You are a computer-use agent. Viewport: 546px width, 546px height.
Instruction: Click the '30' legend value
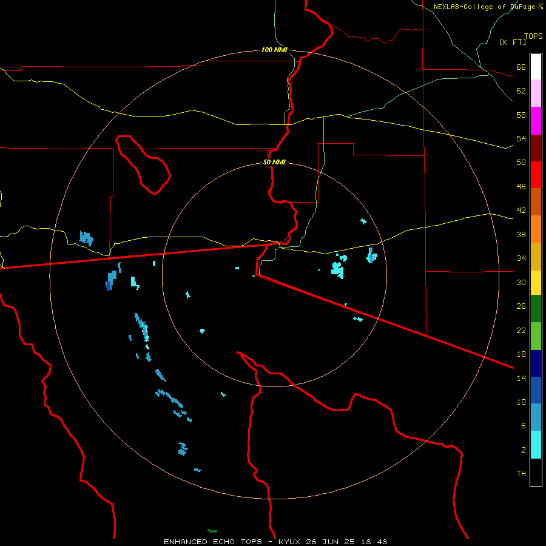pos(521,282)
